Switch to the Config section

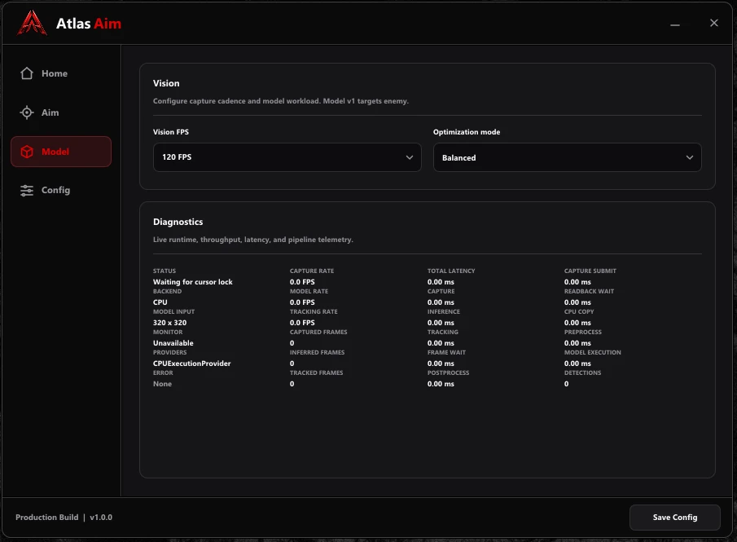61,190
